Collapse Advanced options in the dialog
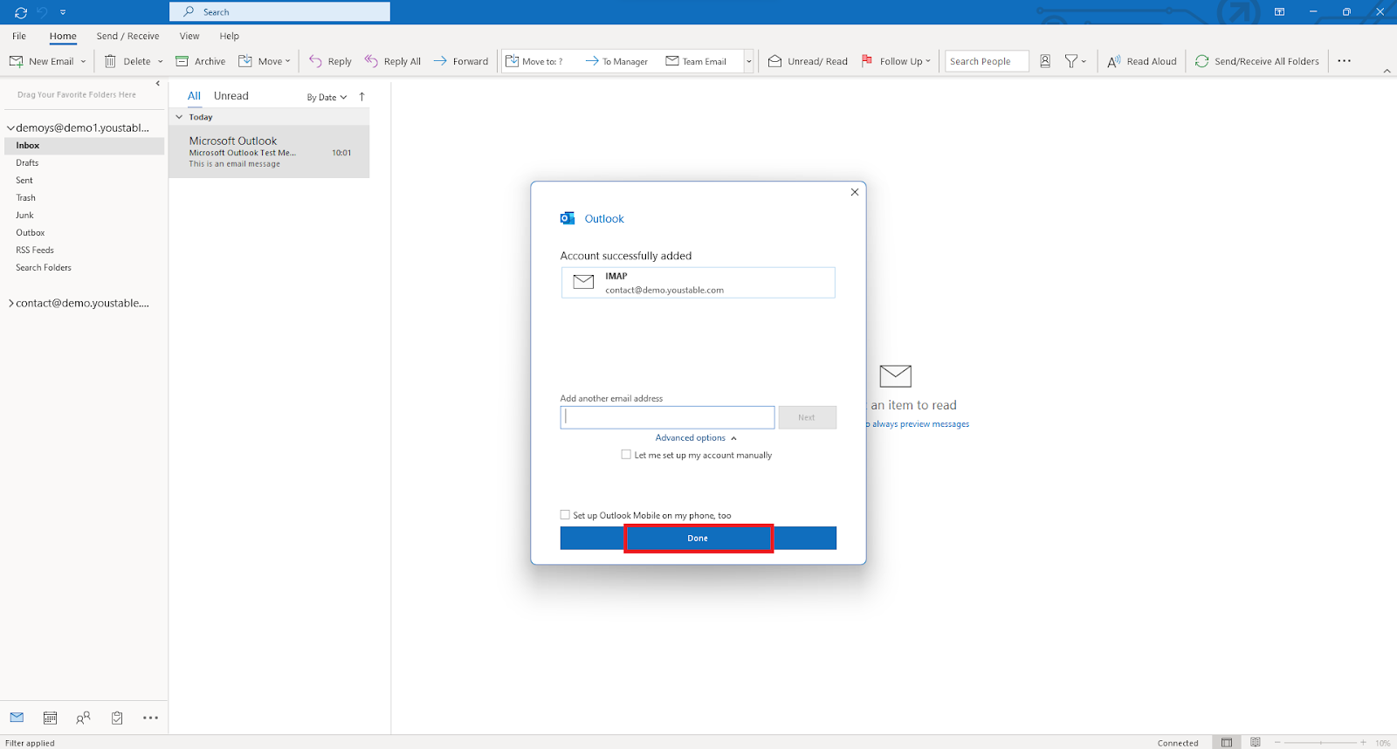Viewport: 1397px width, 749px height. pos(696,438)
